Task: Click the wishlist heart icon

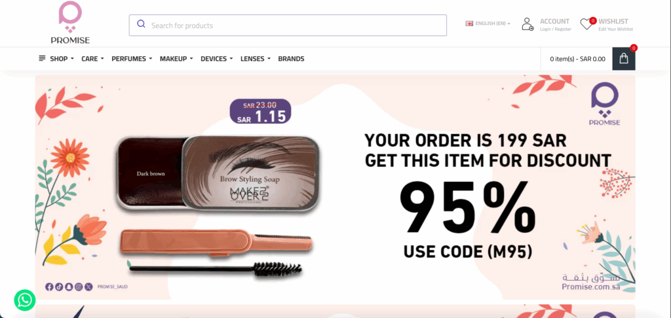Action: click(586, 24)
